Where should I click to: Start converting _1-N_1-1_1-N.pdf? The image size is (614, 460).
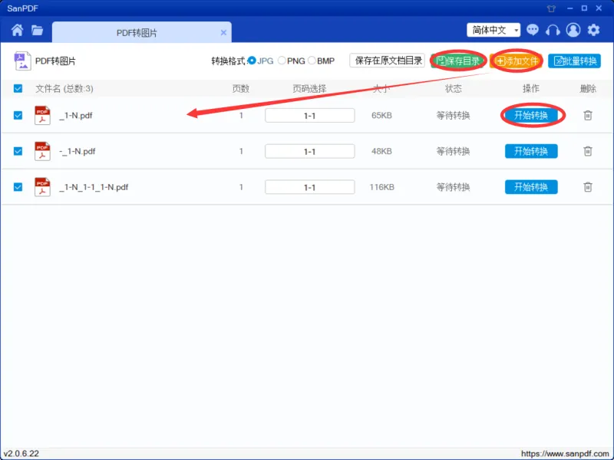point(531,187)
